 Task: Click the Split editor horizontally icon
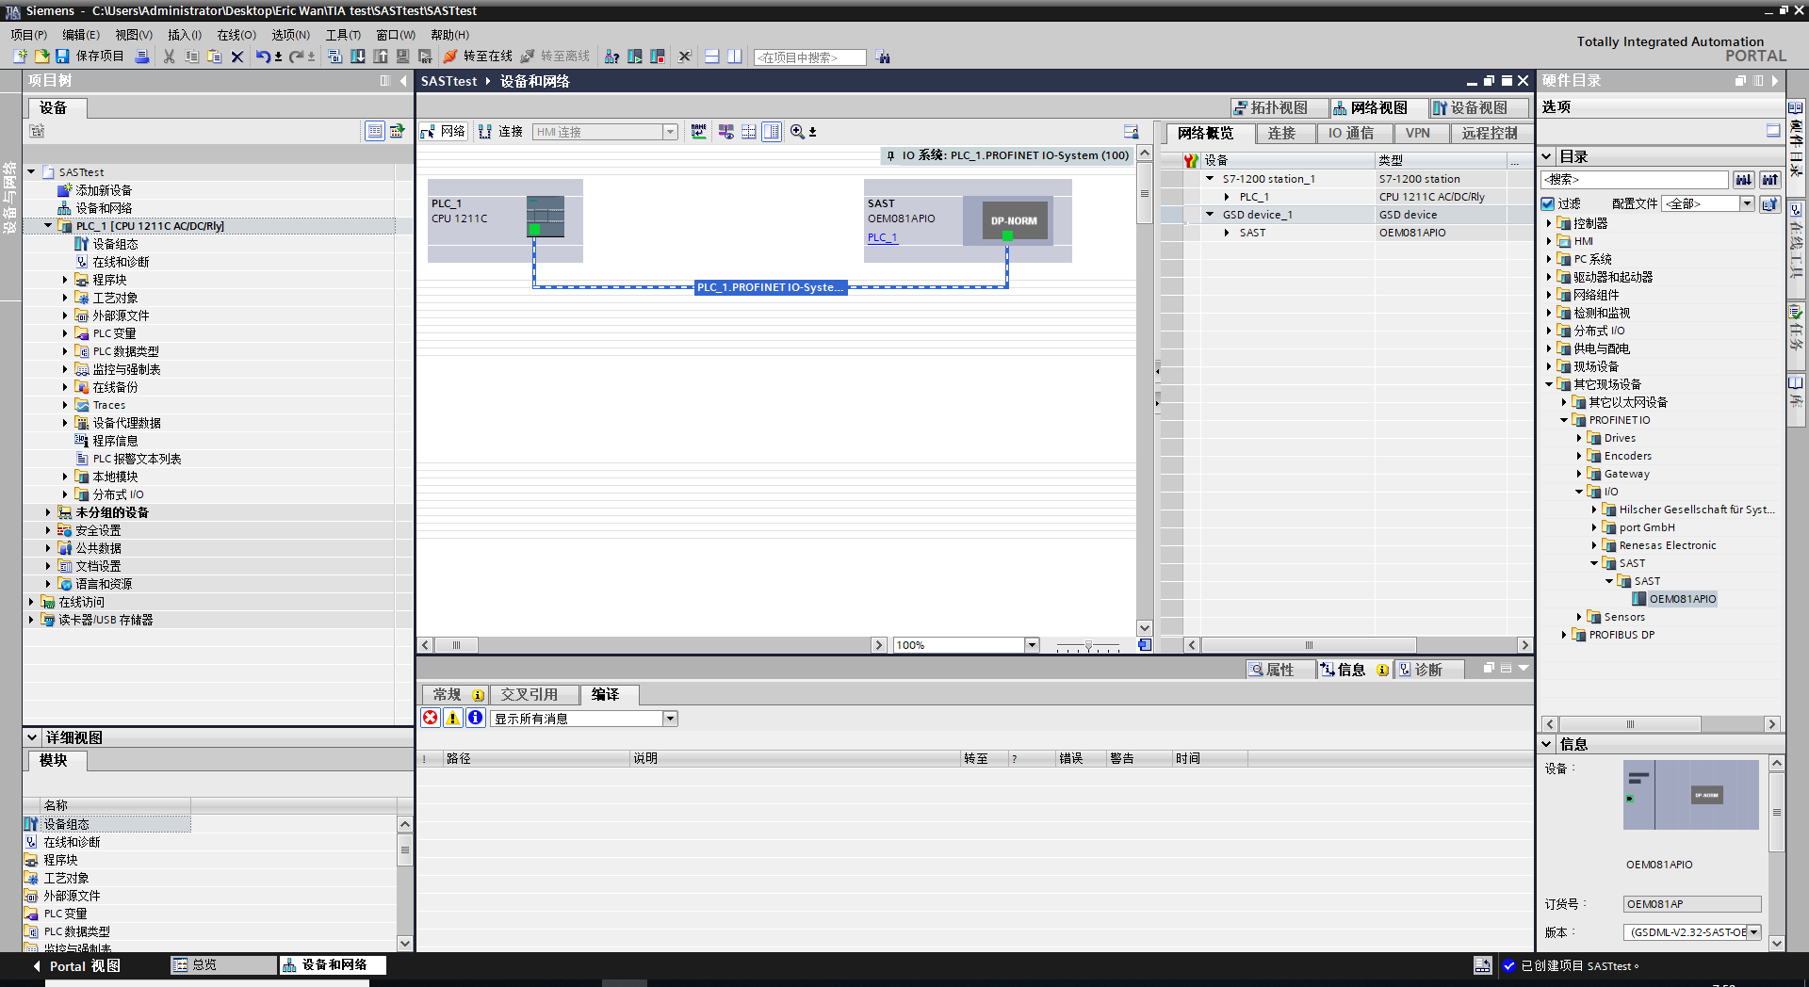tap(711, 57)
